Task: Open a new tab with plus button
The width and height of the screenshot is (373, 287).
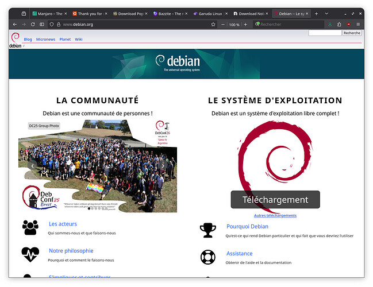Action: pos(316,13)
